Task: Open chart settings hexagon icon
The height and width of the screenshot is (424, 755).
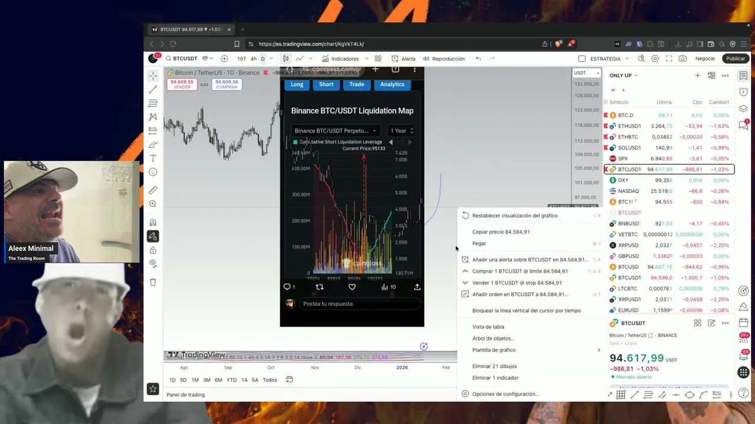Action: coord(655,58)
